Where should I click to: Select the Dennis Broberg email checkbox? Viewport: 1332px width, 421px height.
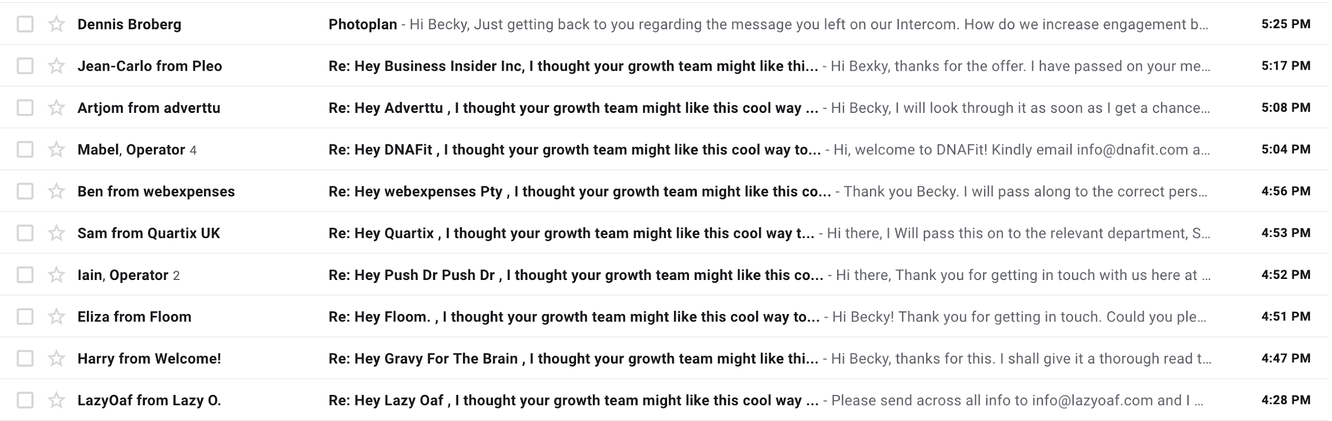[x=25, y=24]
